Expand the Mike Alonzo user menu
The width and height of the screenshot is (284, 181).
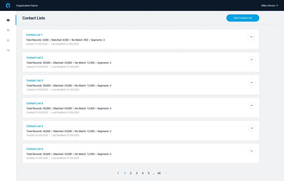(x=270, y=6)
